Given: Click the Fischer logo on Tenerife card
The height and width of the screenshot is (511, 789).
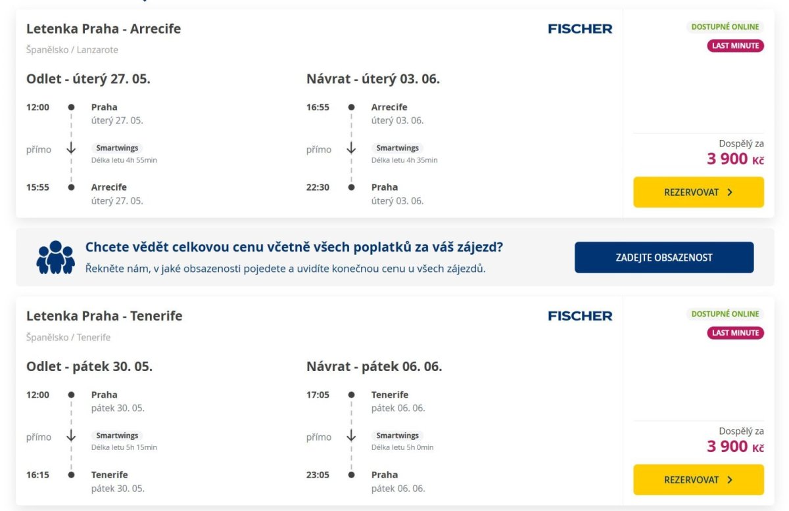Looking at the screenshot, I should tap(580, 316).
